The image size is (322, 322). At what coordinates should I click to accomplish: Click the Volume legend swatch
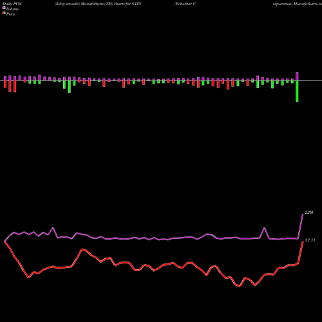[4, 8]
